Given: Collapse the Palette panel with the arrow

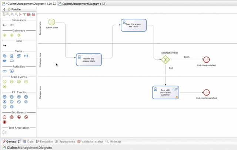Looking at the screenshot, I should tap(4, 9).
